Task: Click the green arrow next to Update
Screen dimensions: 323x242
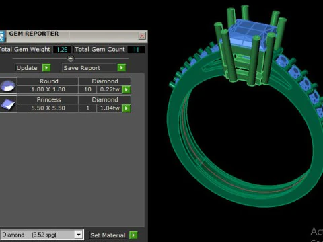Action: (x=46, y=68)
